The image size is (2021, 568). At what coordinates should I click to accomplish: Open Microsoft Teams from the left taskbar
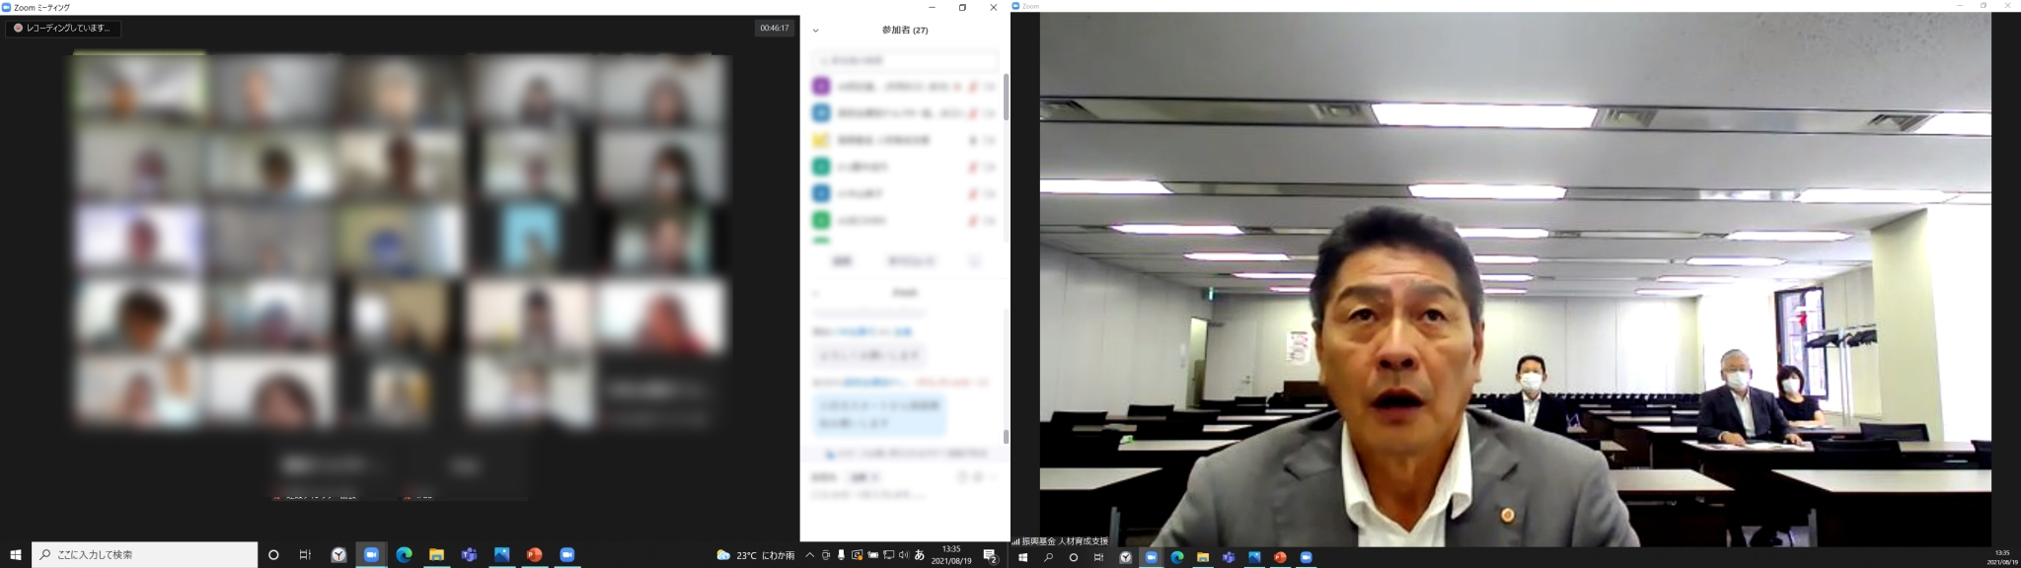[469, 555]
